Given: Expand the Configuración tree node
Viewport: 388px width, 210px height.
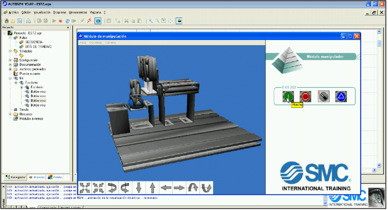Looking at the screenshot, I should 10,60.
